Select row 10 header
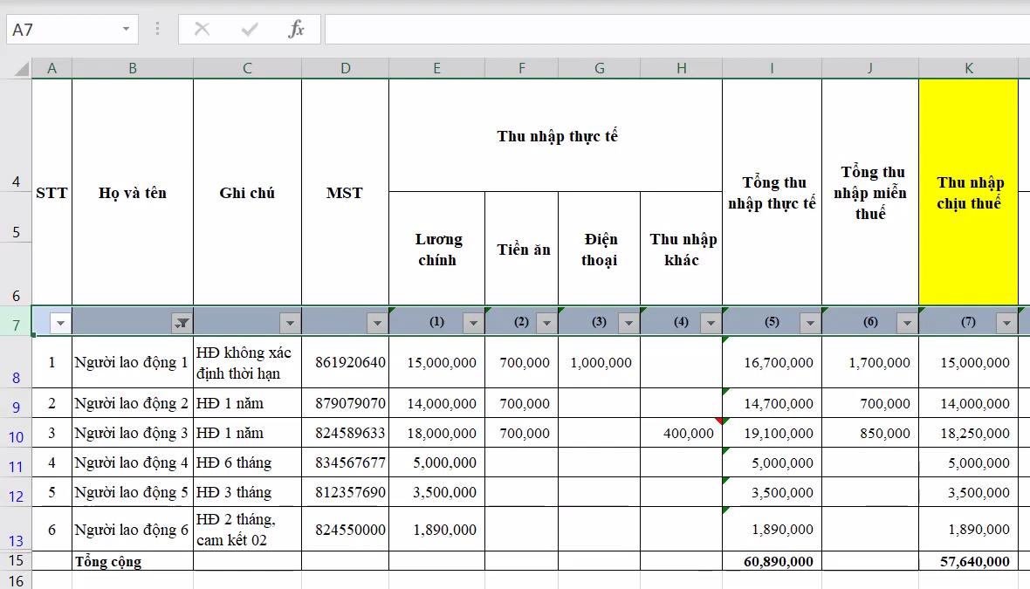The image size is (1030, 589). (16, 436)
